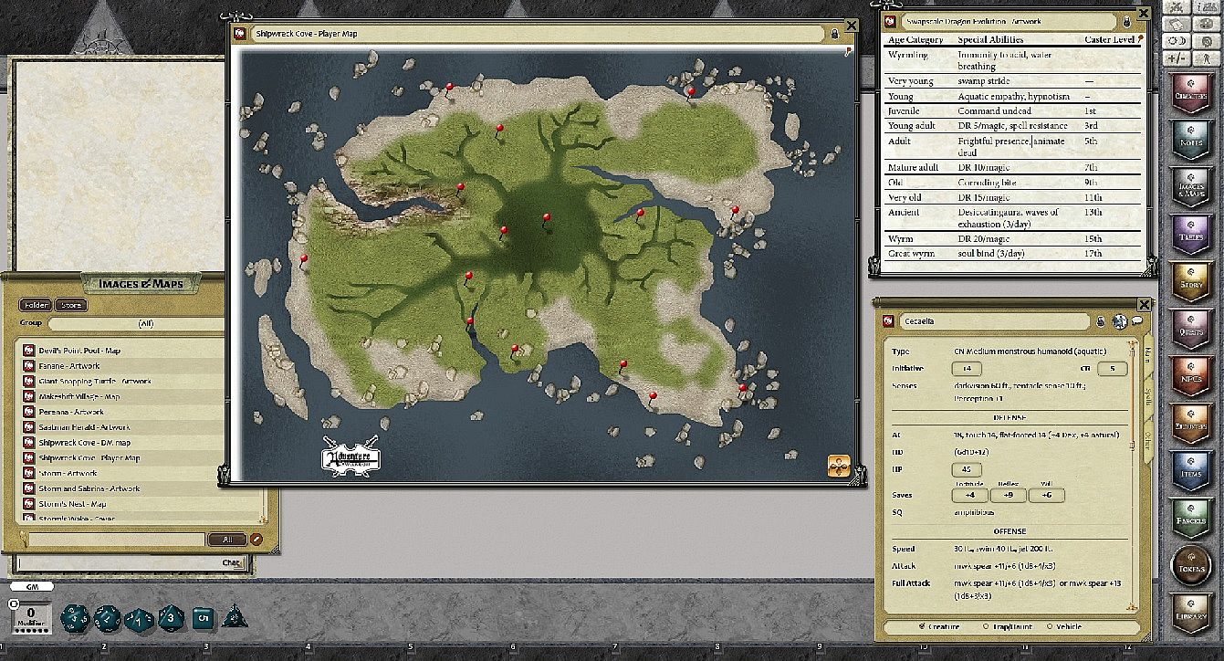Click the edit list button in Images & Maps
The image size is (1224, 661).
pos(256,539)
